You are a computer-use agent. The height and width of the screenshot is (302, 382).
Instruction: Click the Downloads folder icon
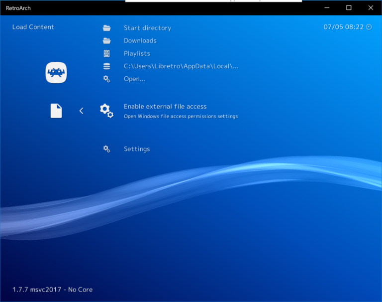point(106,41)
